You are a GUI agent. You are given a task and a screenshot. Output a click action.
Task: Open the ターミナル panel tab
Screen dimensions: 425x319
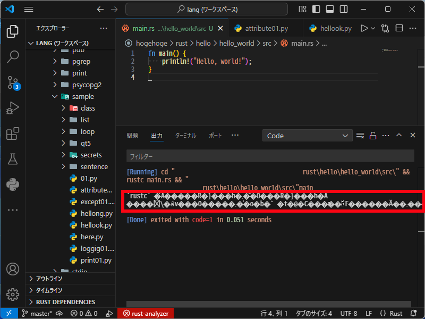point(185,136)
